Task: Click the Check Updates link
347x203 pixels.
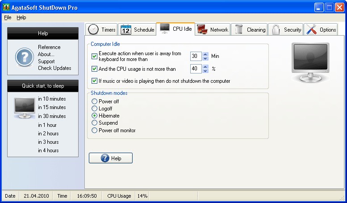Action: point(54,68)
